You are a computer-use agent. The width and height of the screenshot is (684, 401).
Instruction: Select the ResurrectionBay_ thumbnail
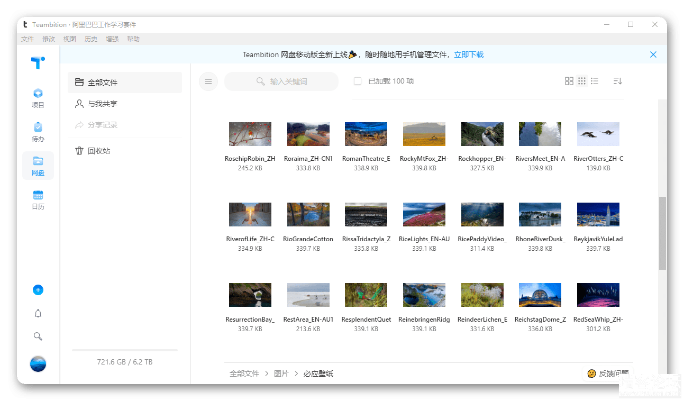[x=250, y=295]
